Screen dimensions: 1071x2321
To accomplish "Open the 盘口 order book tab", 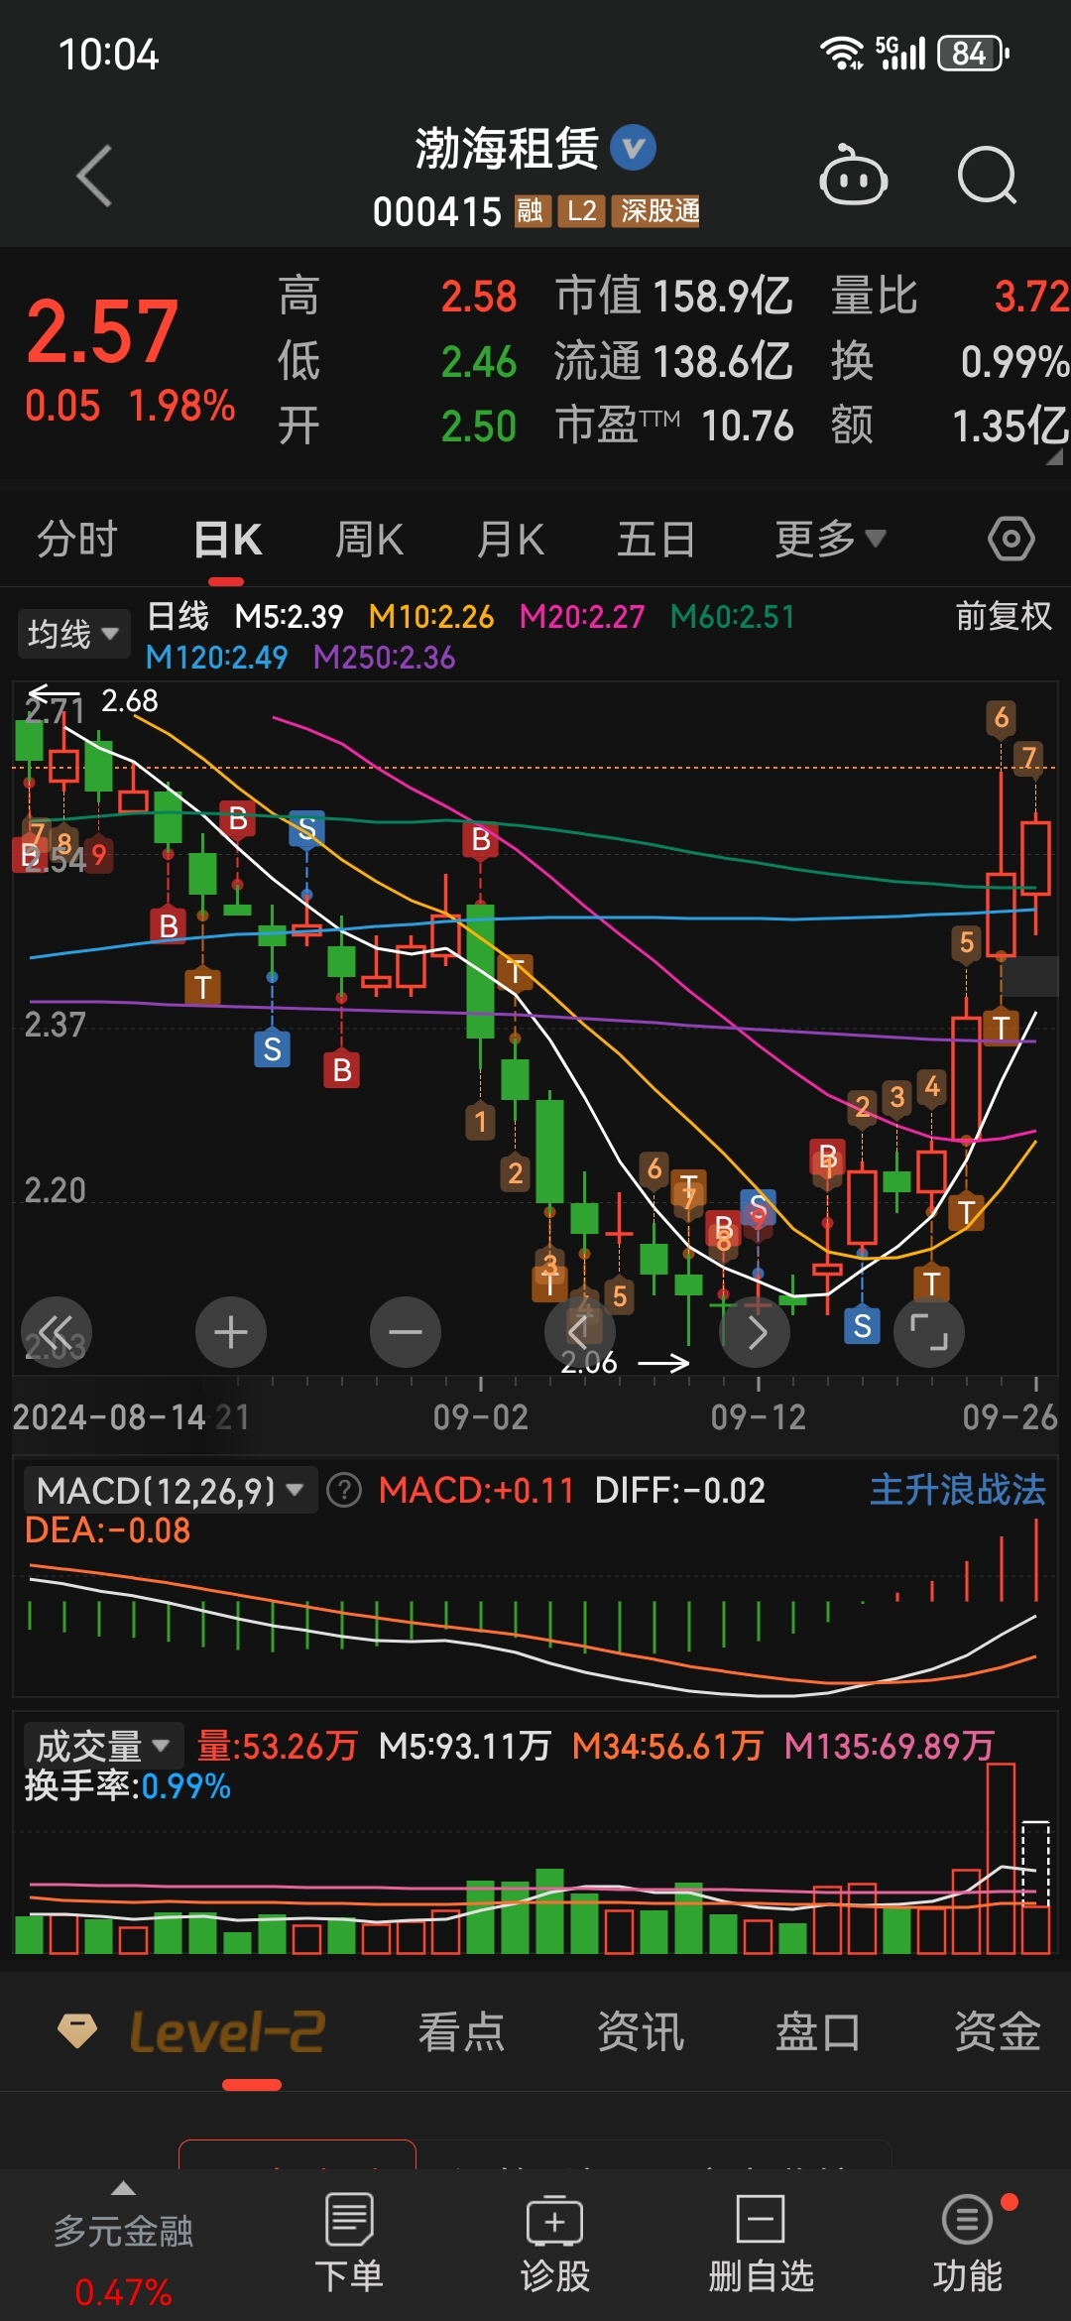I will tap(818, 2032).
